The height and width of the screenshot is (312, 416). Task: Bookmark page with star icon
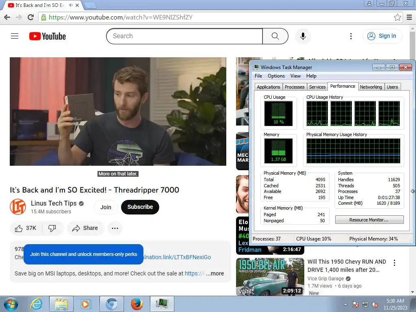[x=397, y=17]
